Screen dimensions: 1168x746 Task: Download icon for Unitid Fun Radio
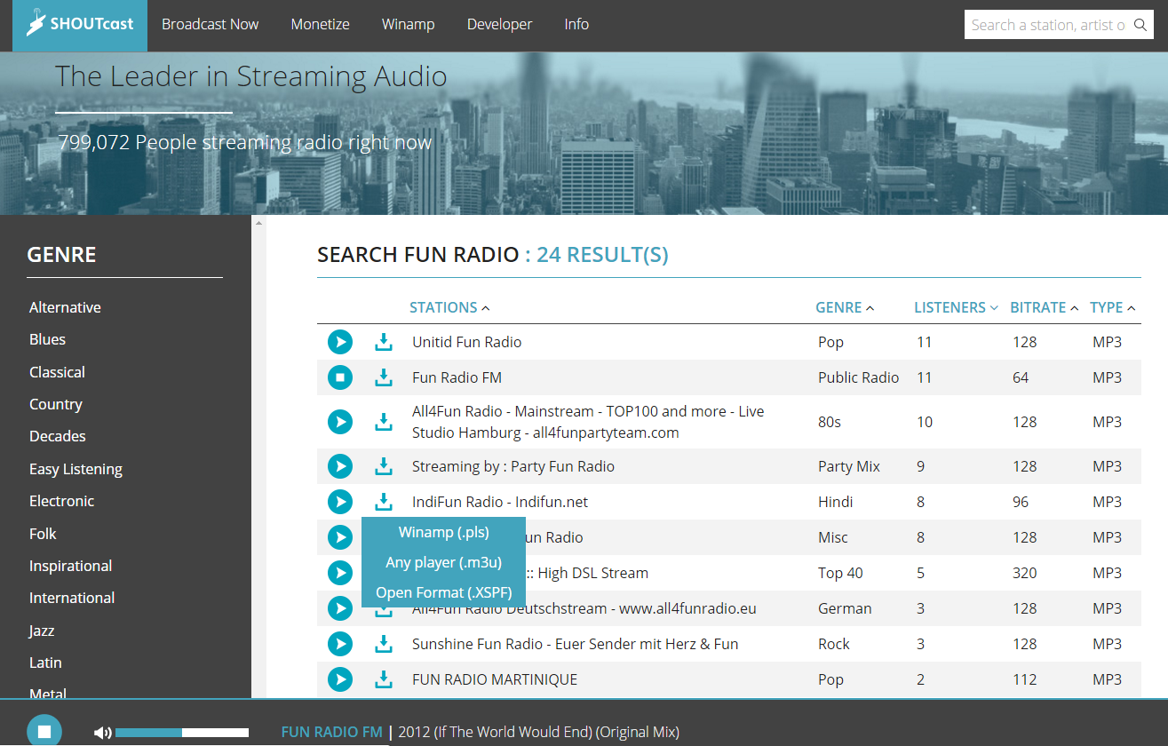pyautogui.click(x=383, y=342)
